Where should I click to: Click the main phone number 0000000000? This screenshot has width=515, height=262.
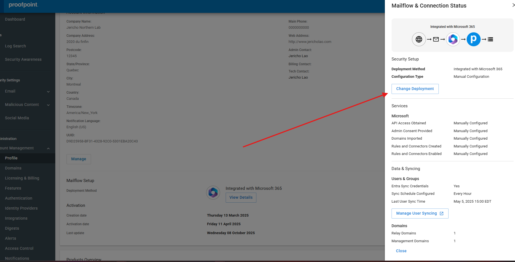coord(299,28)
